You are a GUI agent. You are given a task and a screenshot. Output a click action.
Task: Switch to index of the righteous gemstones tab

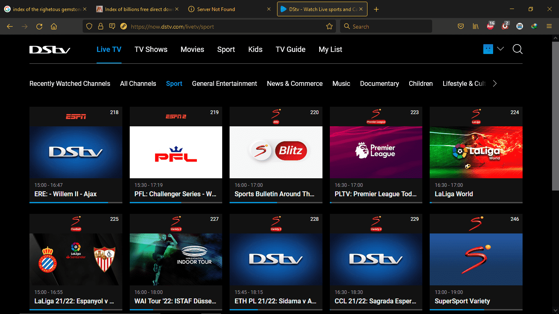(45, 9)
